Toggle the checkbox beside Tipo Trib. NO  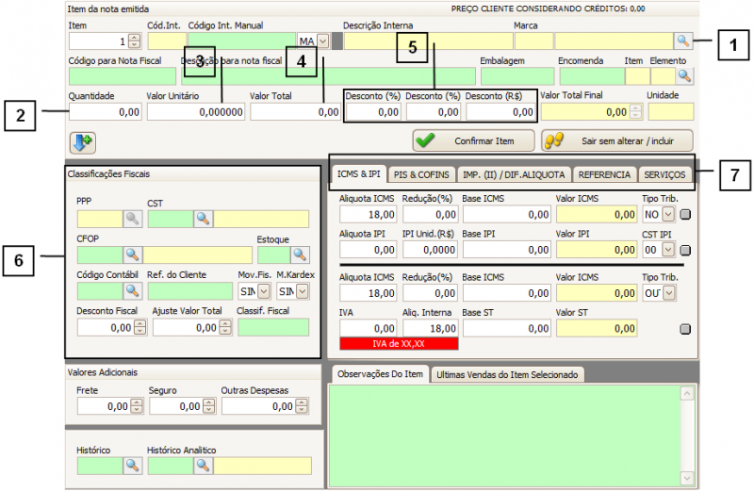point(685,215)
